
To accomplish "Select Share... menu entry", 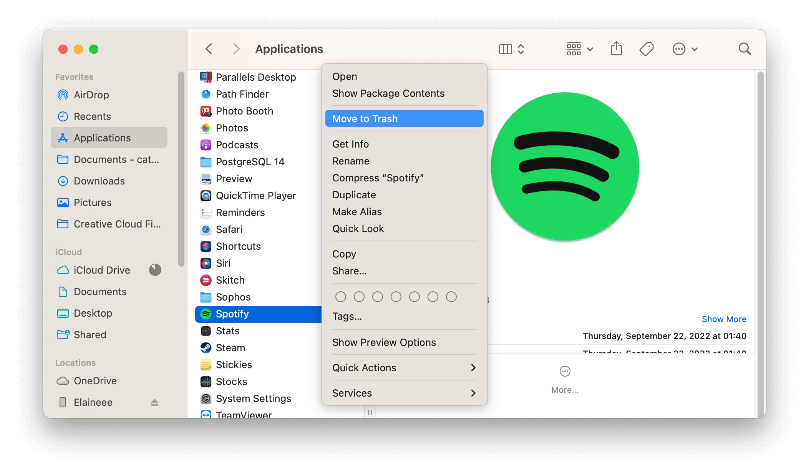I will coord(404,271).
